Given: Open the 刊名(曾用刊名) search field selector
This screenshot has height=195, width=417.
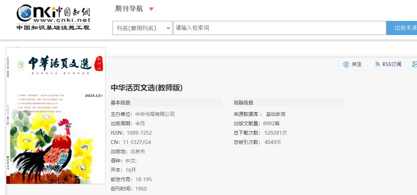Looking at the screenshot, I should 143,28.
